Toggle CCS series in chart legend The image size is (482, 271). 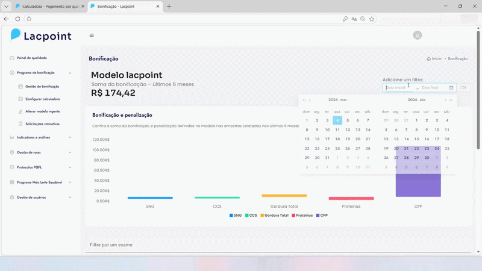(251, 216)
